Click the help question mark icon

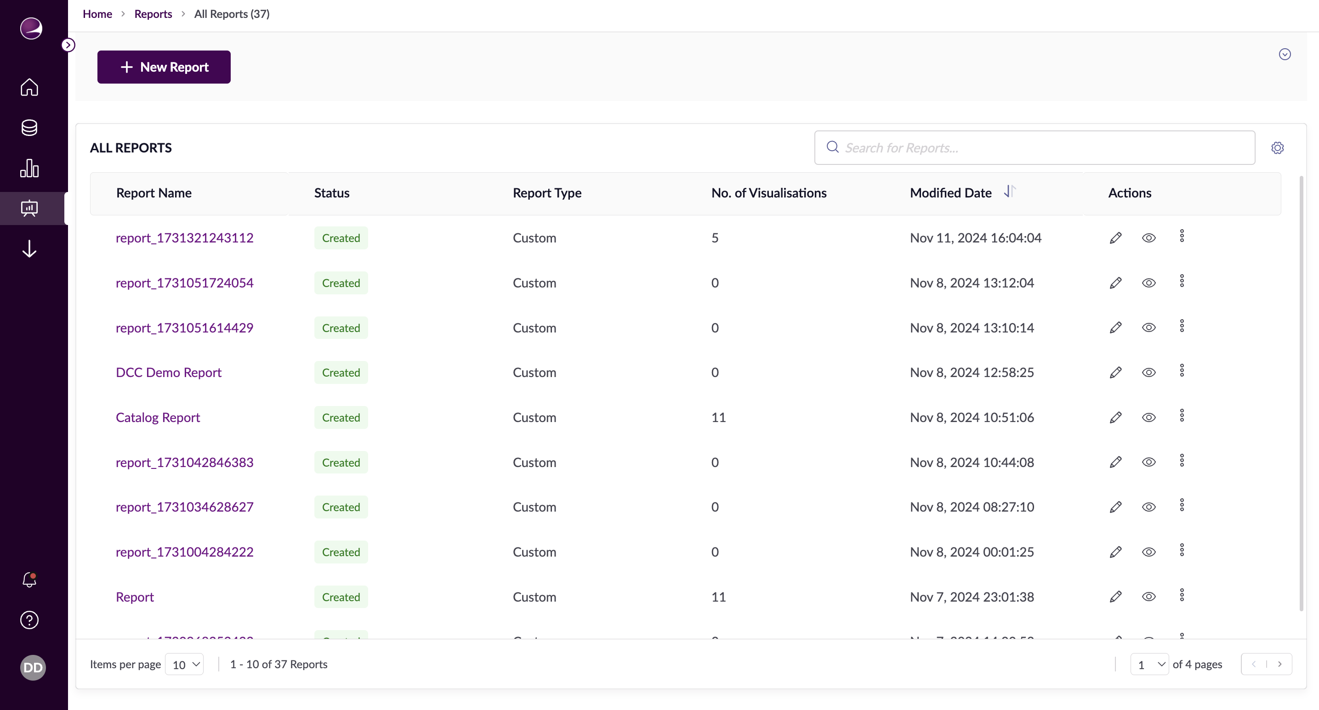pos(29,620)
